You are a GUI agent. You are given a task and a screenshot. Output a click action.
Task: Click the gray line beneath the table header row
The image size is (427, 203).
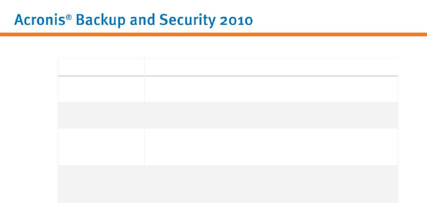[228, 76]
